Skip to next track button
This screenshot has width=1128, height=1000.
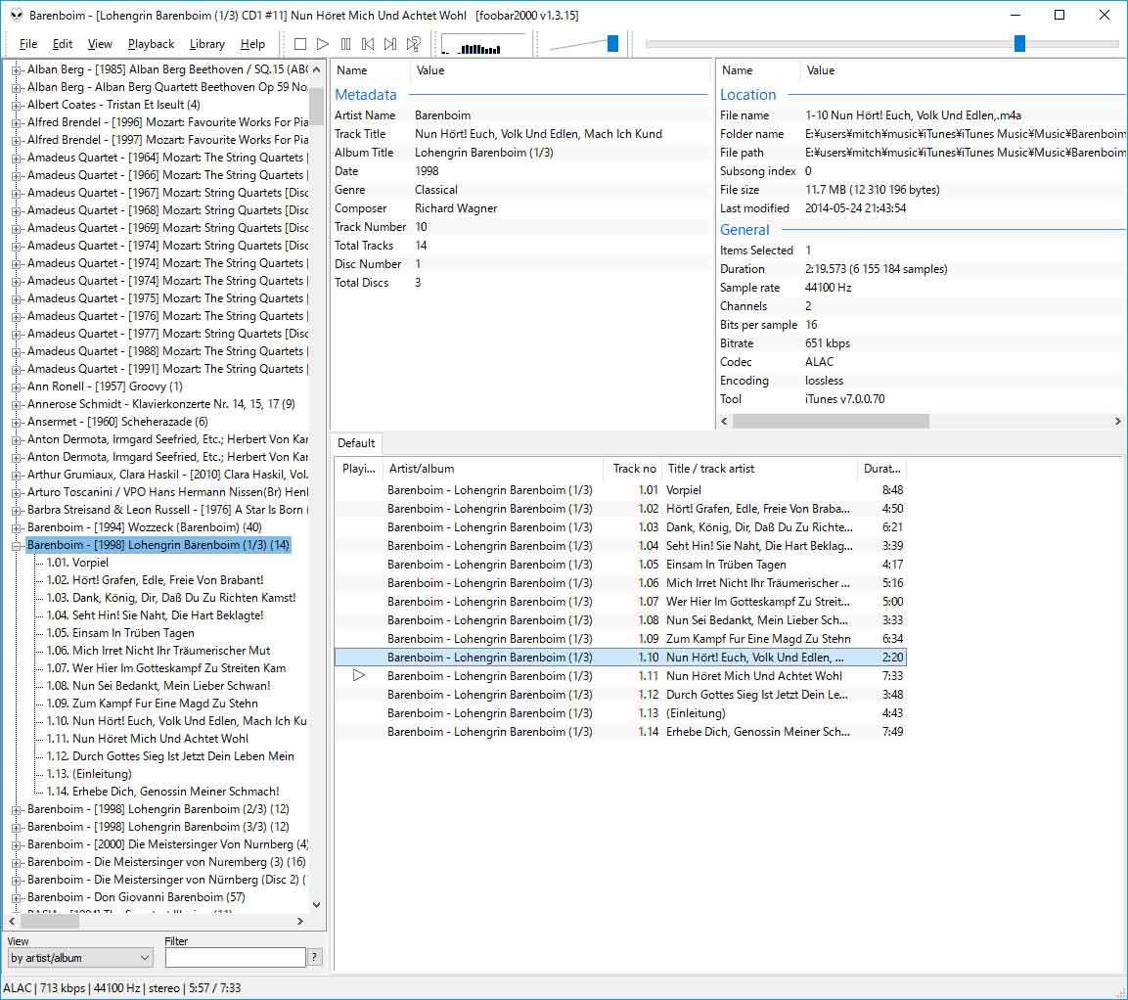[390, 44]
